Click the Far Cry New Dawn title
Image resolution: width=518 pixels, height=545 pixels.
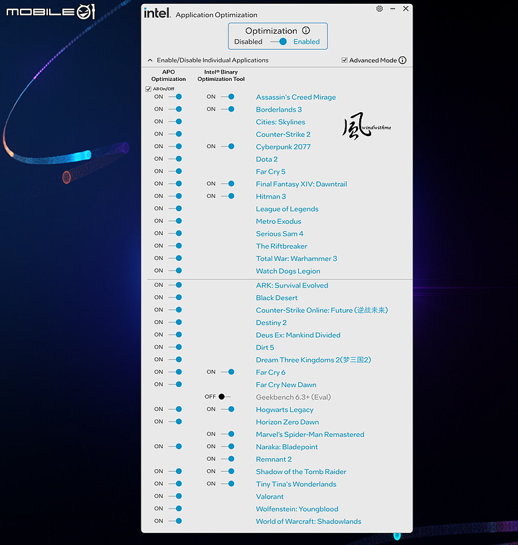coord(286,385)
